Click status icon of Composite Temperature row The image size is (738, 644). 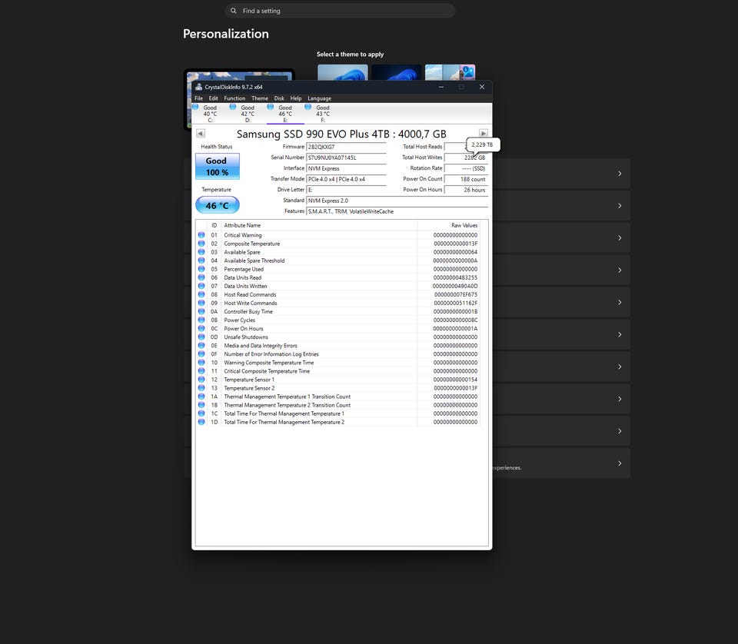pyautogui.click(x=201, y=243)
